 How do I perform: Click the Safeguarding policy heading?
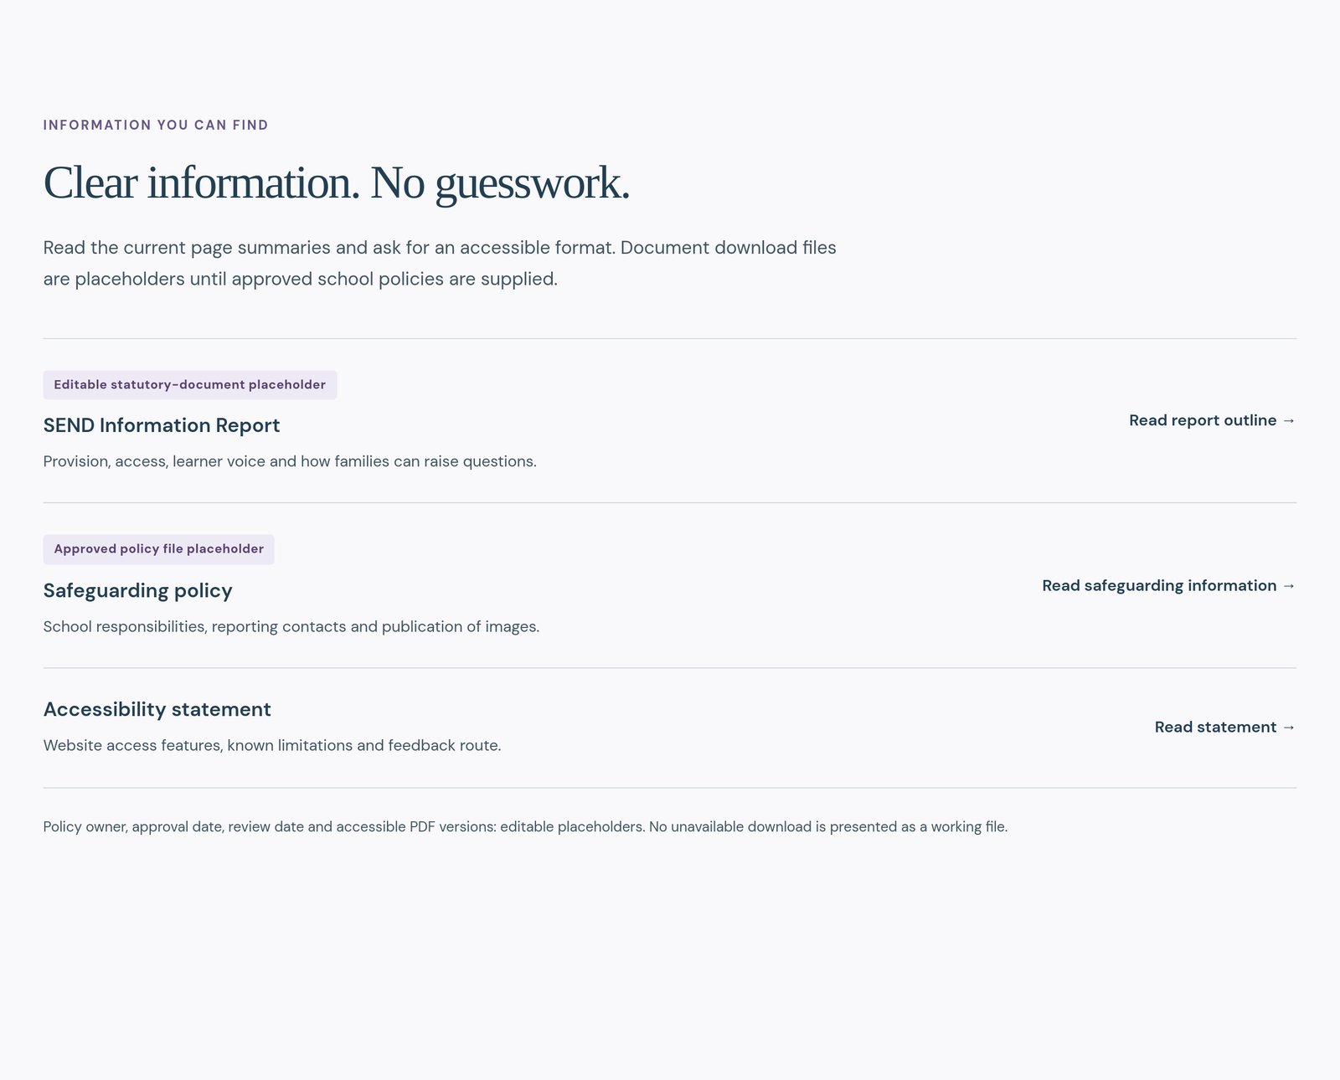pyautogui.click(x=137, y=590)
